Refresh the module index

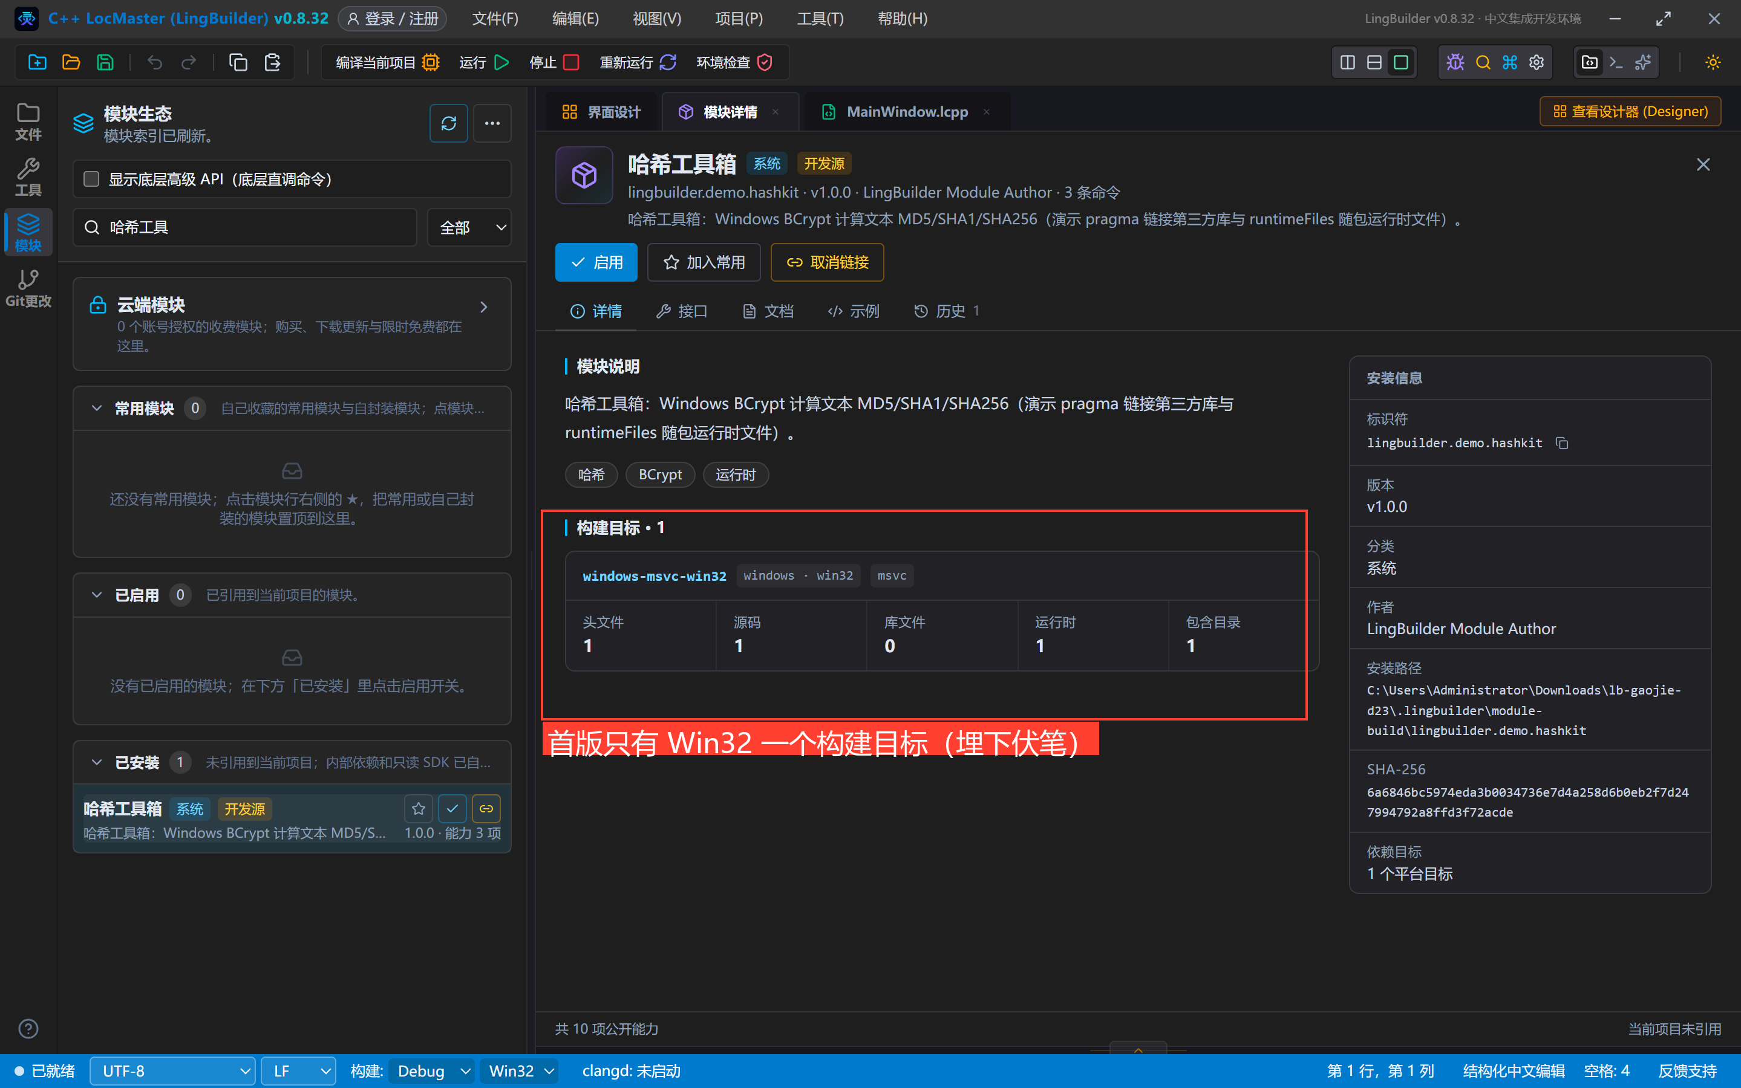449,124
